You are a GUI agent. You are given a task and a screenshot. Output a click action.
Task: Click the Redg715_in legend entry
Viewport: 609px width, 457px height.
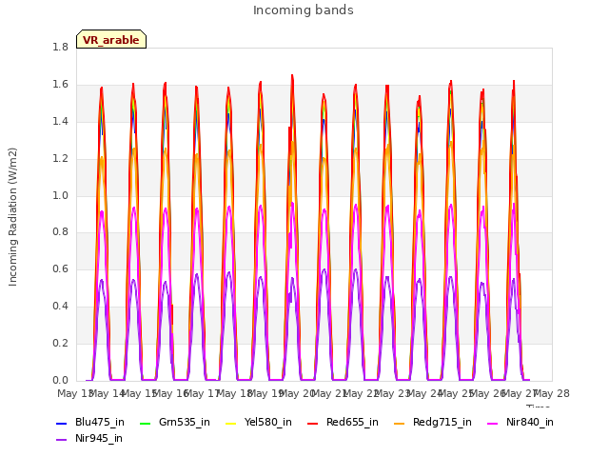pos(433,422)
